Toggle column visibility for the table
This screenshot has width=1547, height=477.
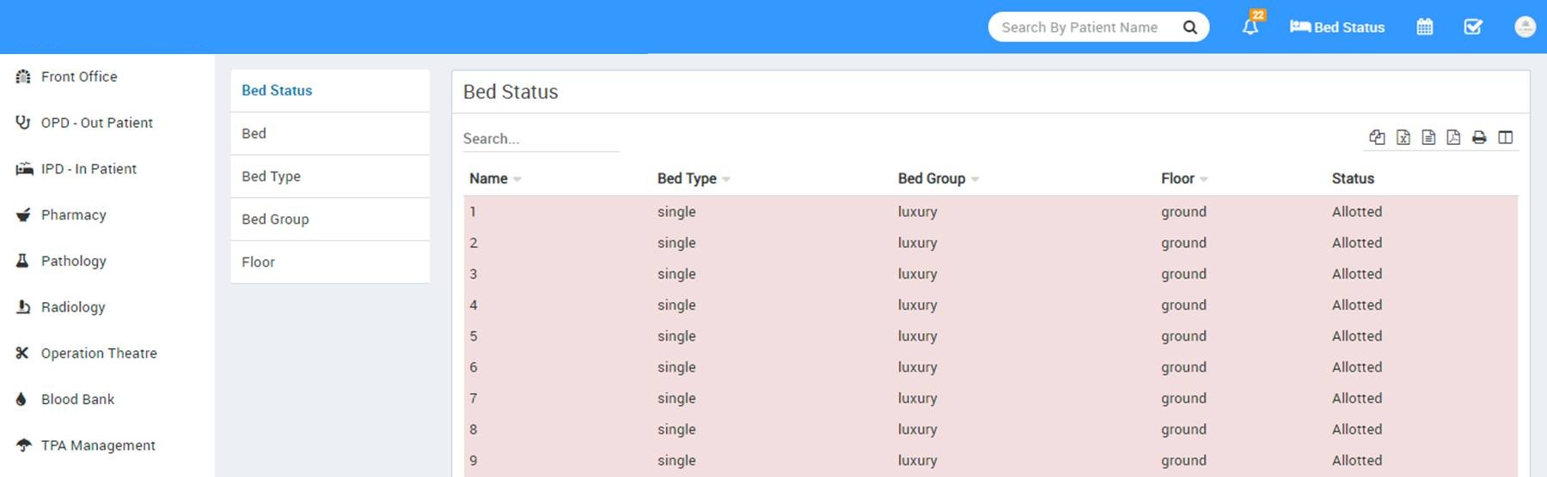1506,137
